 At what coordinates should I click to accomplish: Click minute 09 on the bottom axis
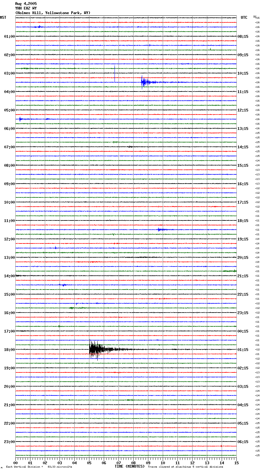[148, 463]
